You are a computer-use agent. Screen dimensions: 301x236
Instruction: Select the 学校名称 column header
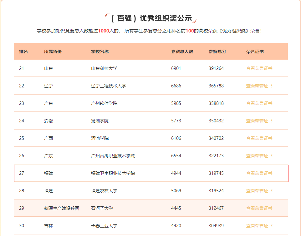(x=99, y=52)
